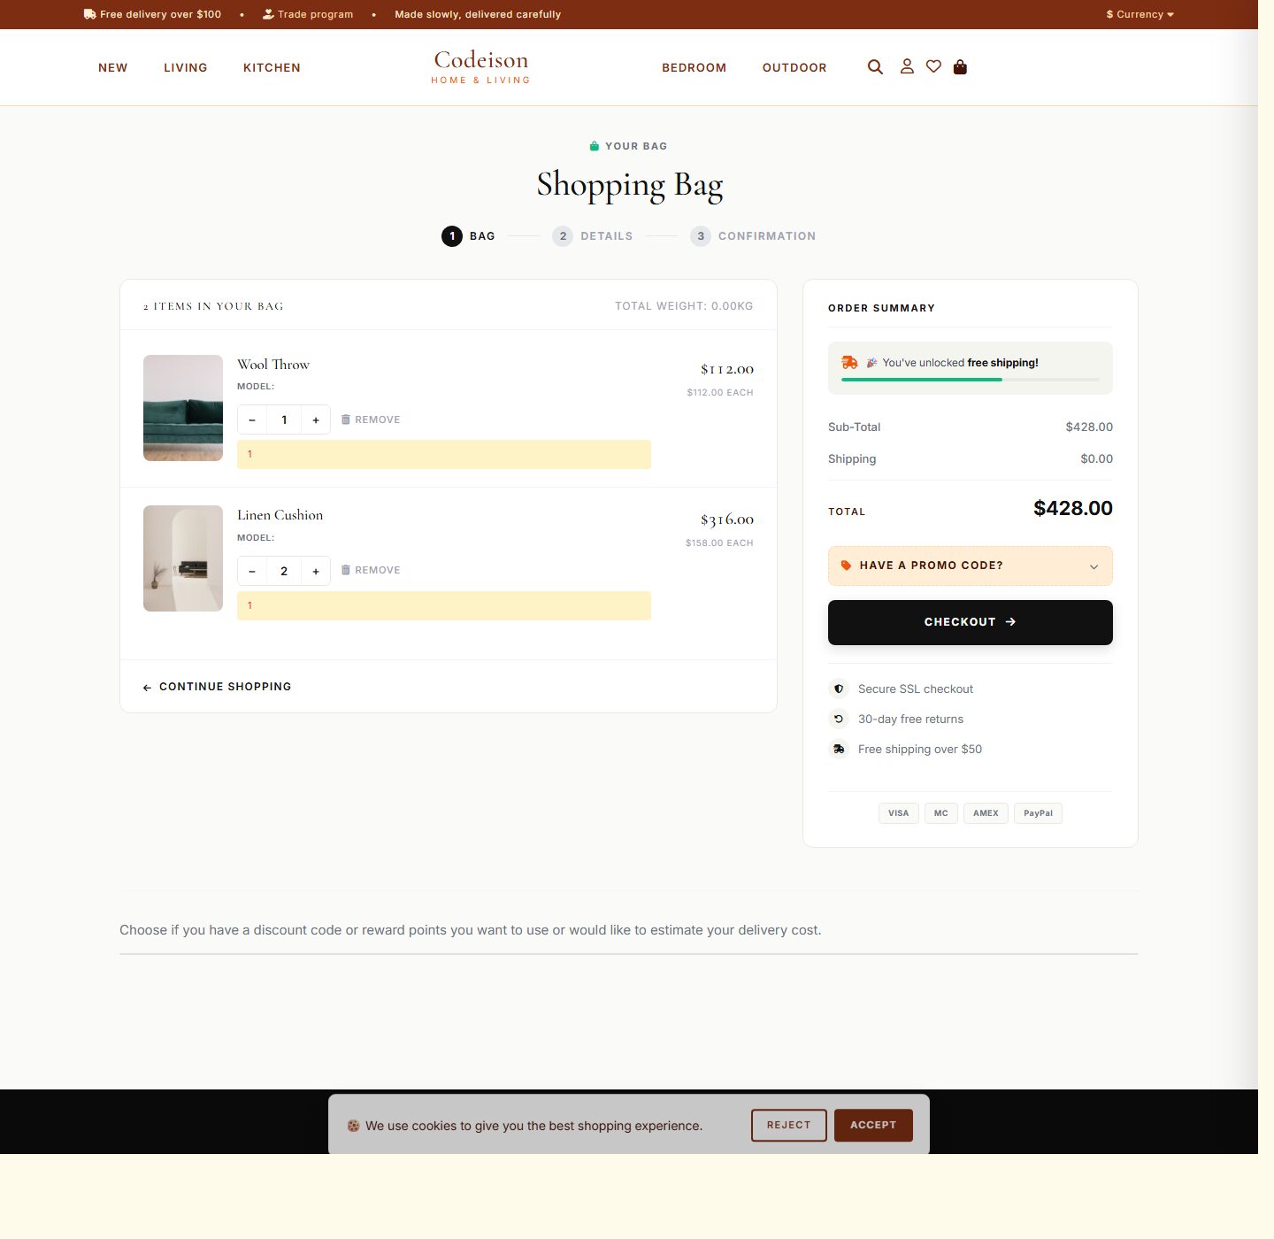Viewport: 1274px width, 1239px height.
Task: Click the $316.00 Linen Cushion price
Action: point(727,519)
